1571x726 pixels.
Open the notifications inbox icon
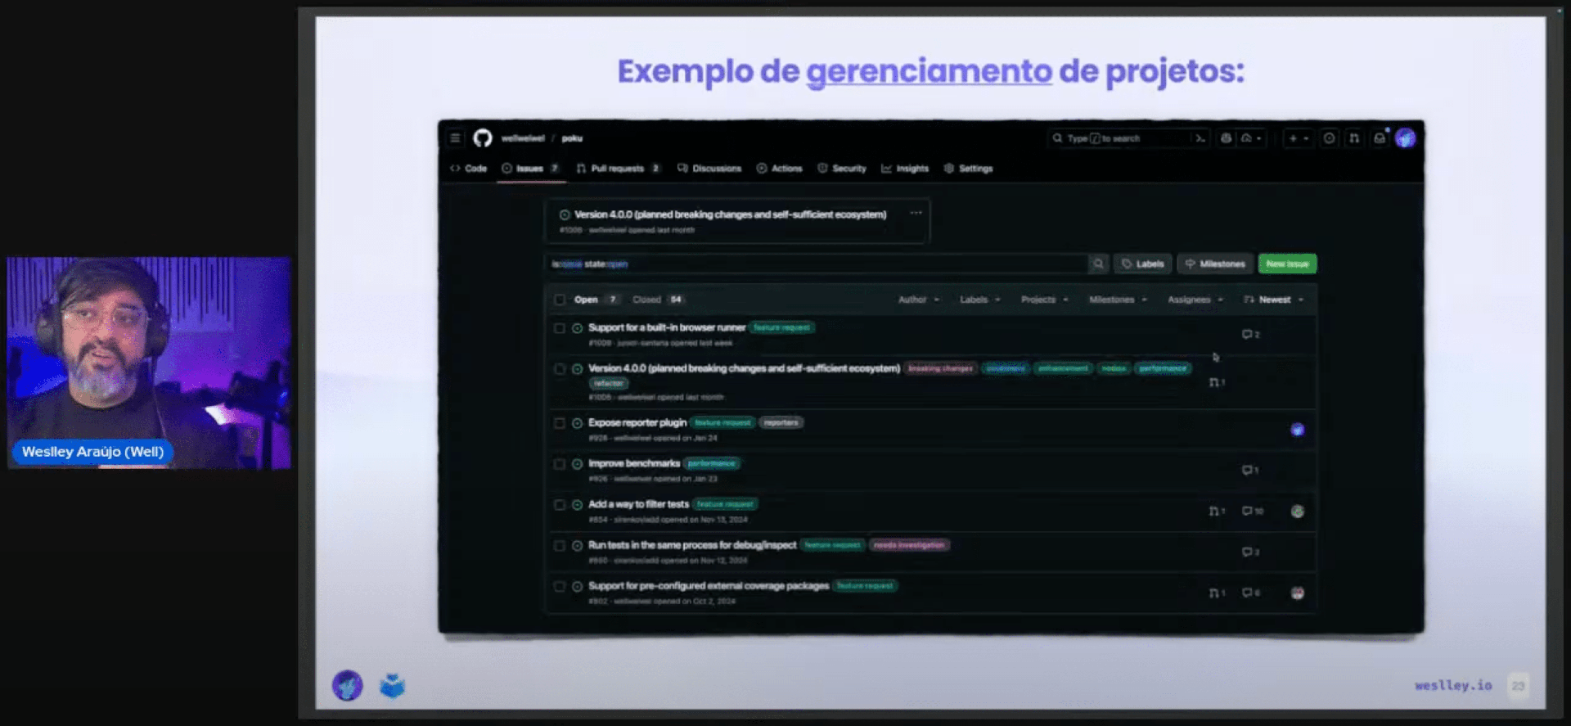point(1380,138)
